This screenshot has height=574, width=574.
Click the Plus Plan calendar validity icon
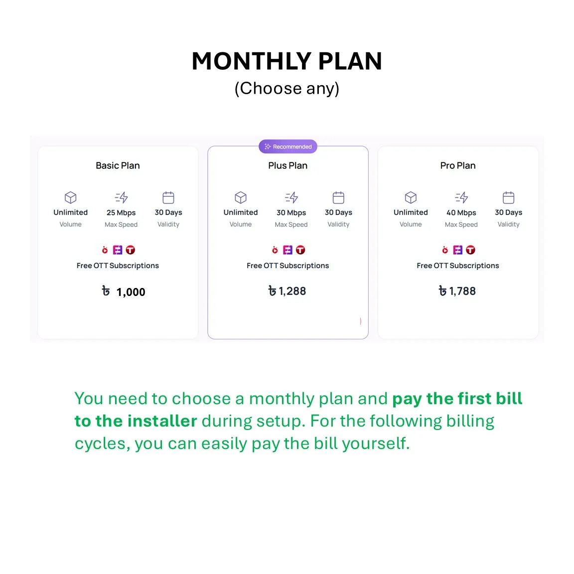(338, 197)
